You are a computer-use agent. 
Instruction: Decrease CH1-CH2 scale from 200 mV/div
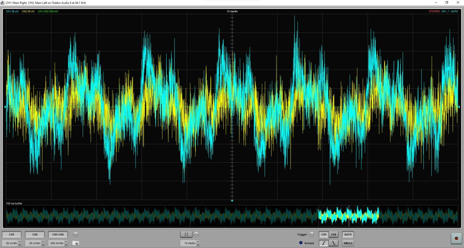click(x=66, y=245)
